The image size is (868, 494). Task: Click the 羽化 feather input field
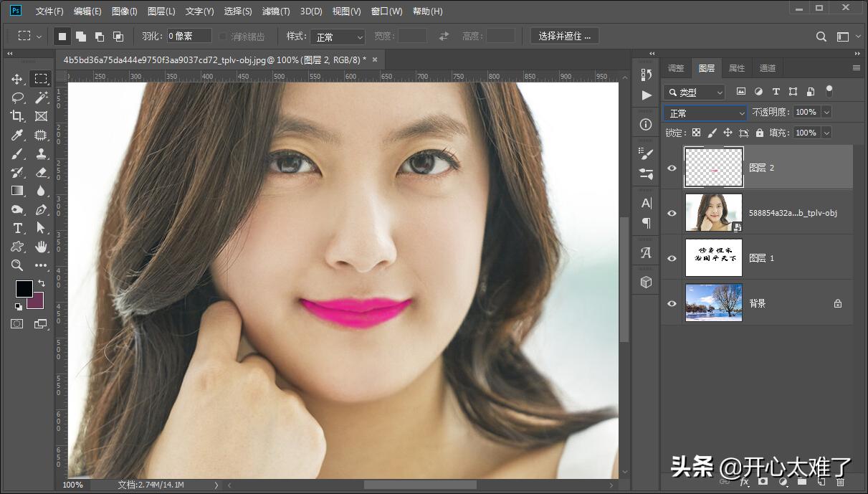(189, 36)
